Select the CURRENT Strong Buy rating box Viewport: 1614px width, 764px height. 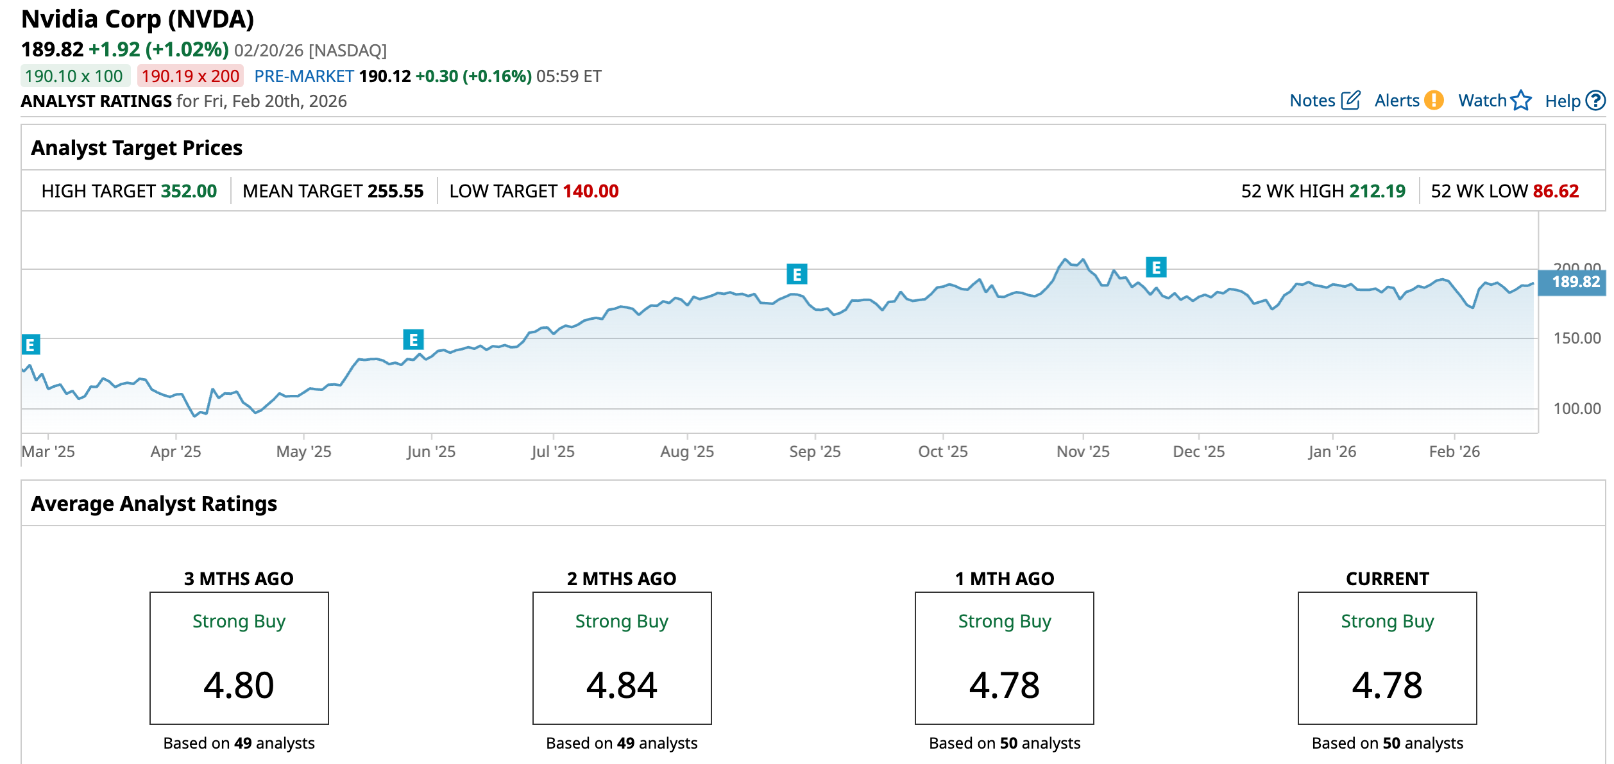tap(1387, 658)
